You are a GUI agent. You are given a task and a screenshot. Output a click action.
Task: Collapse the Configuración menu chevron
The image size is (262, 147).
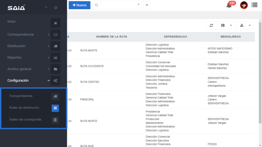tap(49, 81)
